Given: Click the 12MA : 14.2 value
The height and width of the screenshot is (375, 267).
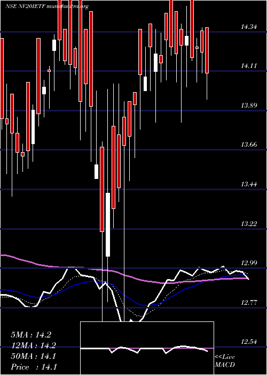Looking at the screenshot, I should click(33, 346).
